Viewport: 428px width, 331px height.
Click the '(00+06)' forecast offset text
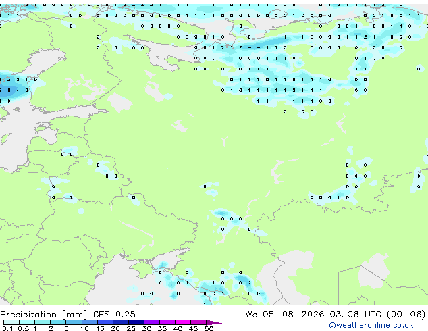tap(406, 315)
